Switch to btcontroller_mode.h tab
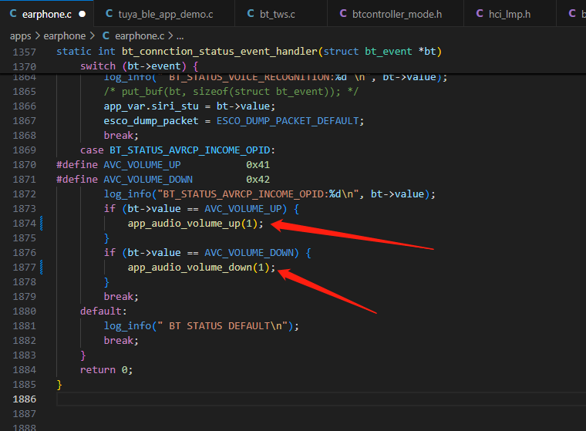Image resolution: width=586 pixels, height=431 pixels. [x=396, y=14]
